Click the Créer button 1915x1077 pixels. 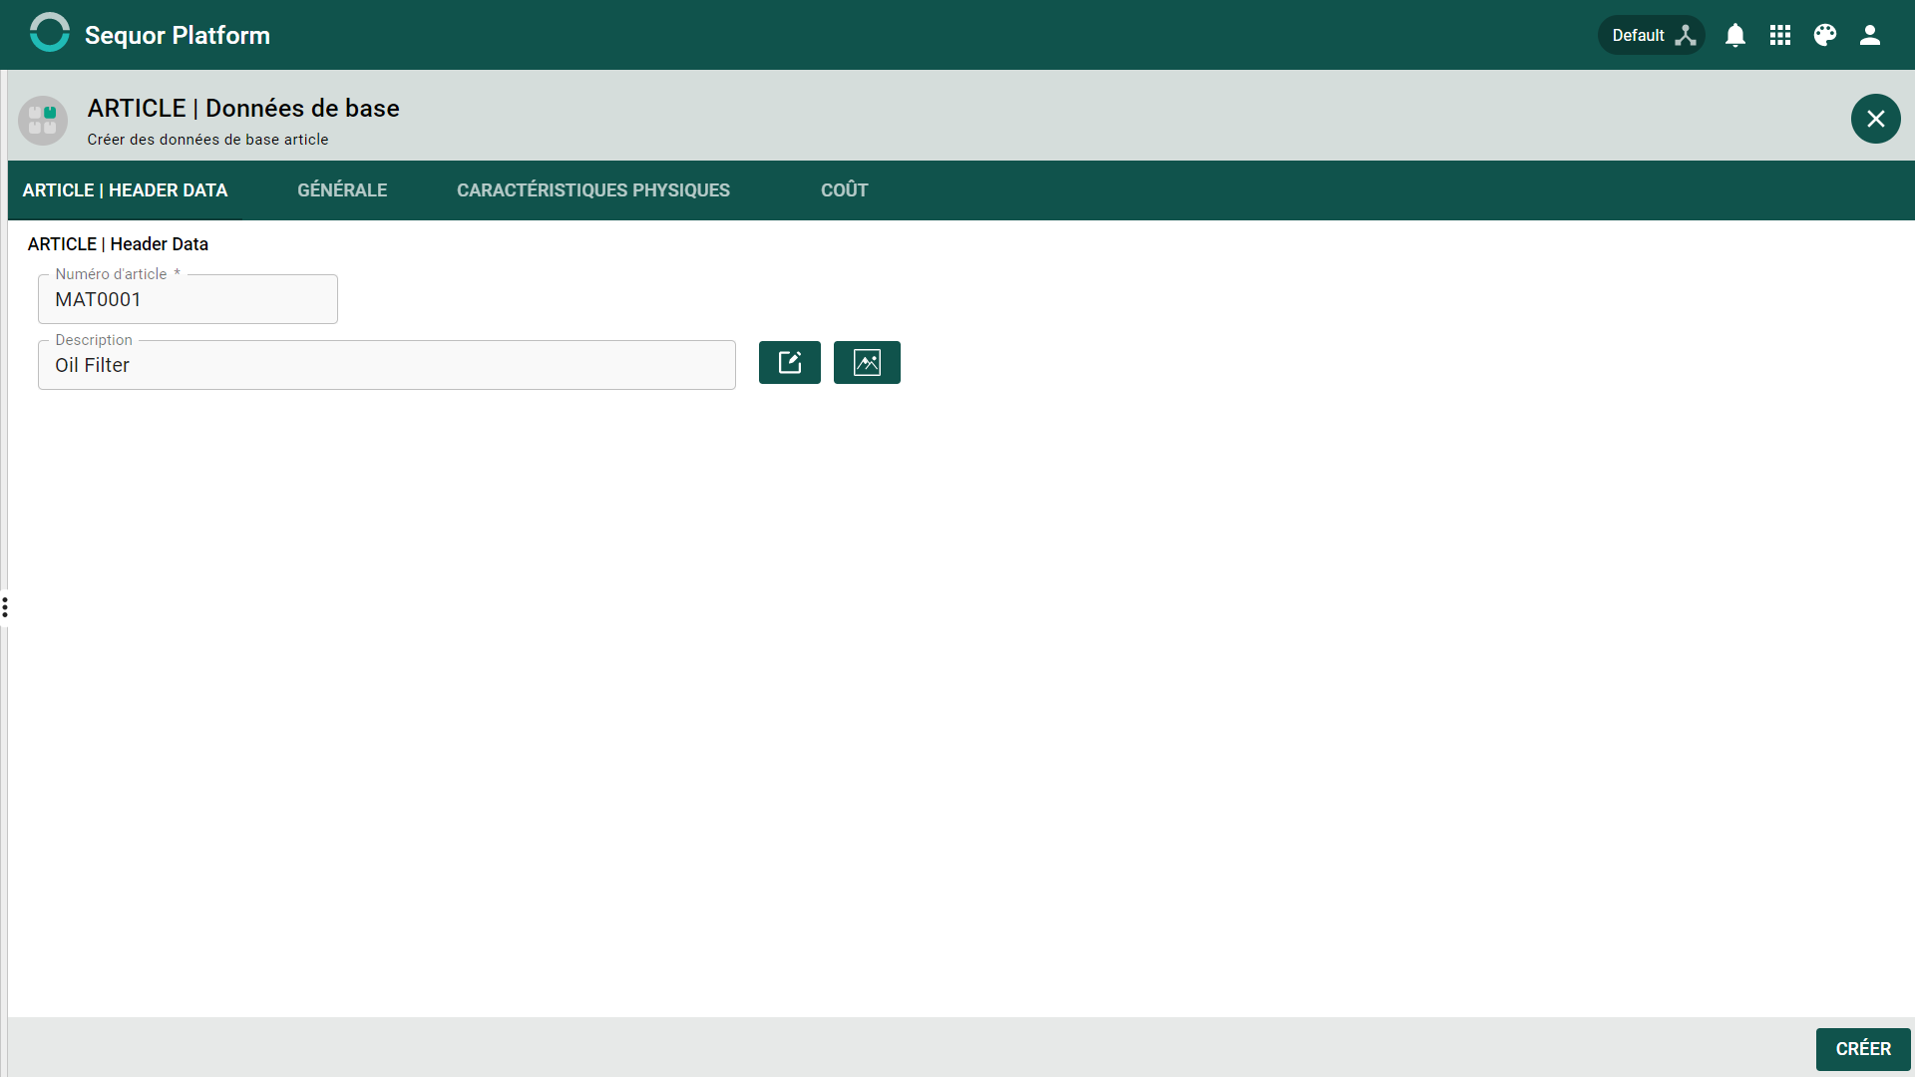click(1863, 1049)
